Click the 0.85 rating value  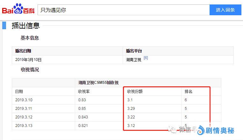coord(82,109)
